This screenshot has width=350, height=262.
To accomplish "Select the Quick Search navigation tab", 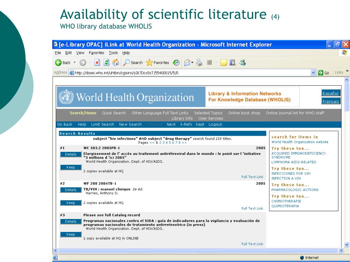I will [x=114, y=113].
